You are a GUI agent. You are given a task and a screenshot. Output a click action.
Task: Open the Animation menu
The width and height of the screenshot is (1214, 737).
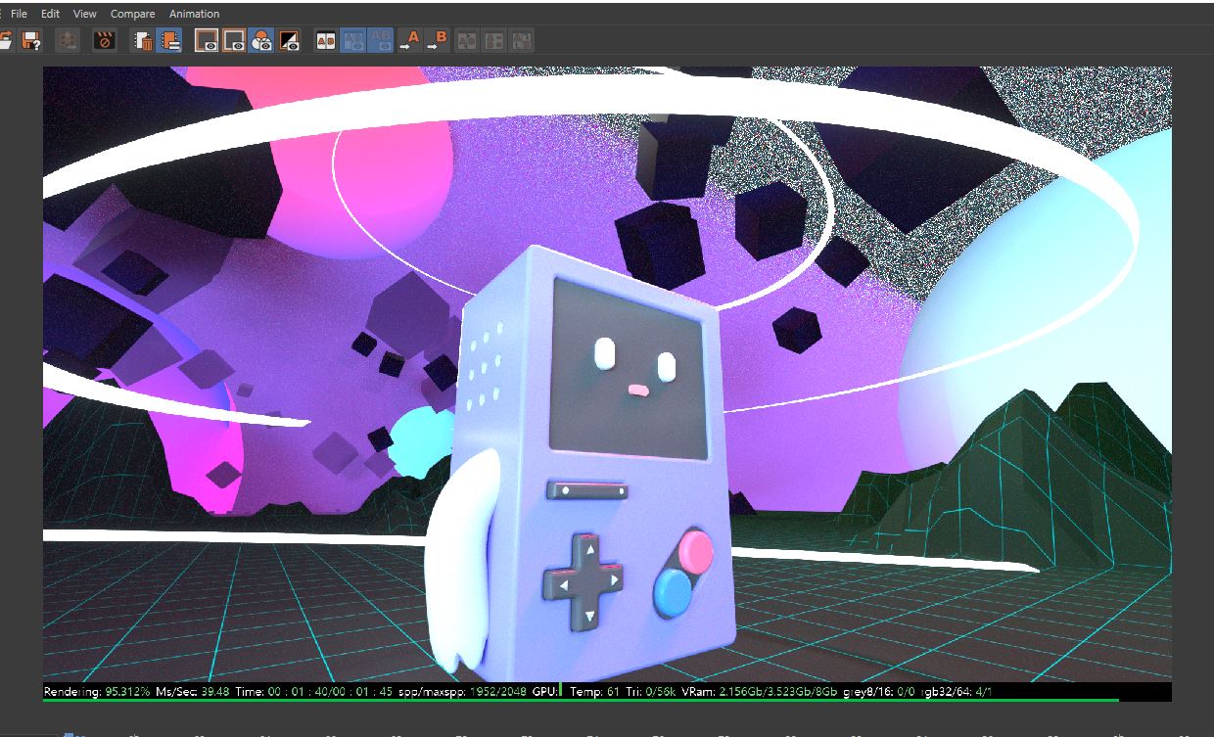tap(194, 14)
